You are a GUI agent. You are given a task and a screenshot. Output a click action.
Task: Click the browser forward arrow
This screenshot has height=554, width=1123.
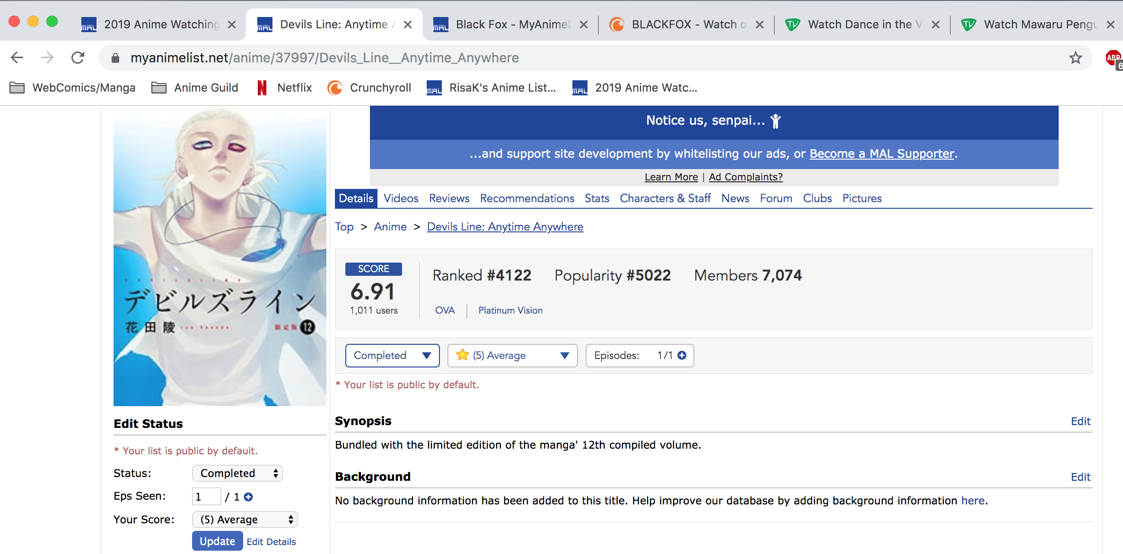coord(47,58)
